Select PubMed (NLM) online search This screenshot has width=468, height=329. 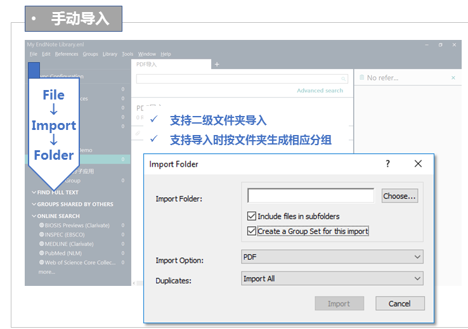tap(63, 253)
